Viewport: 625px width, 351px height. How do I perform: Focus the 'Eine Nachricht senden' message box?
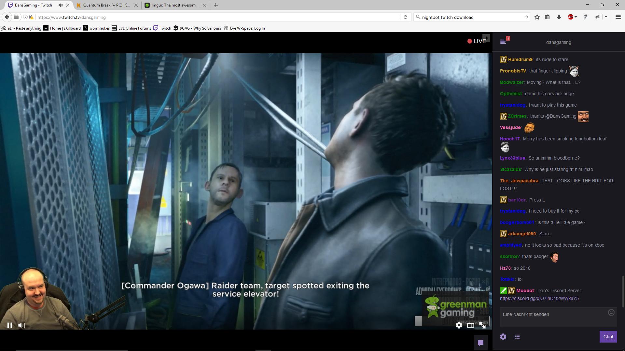point(558,317)
